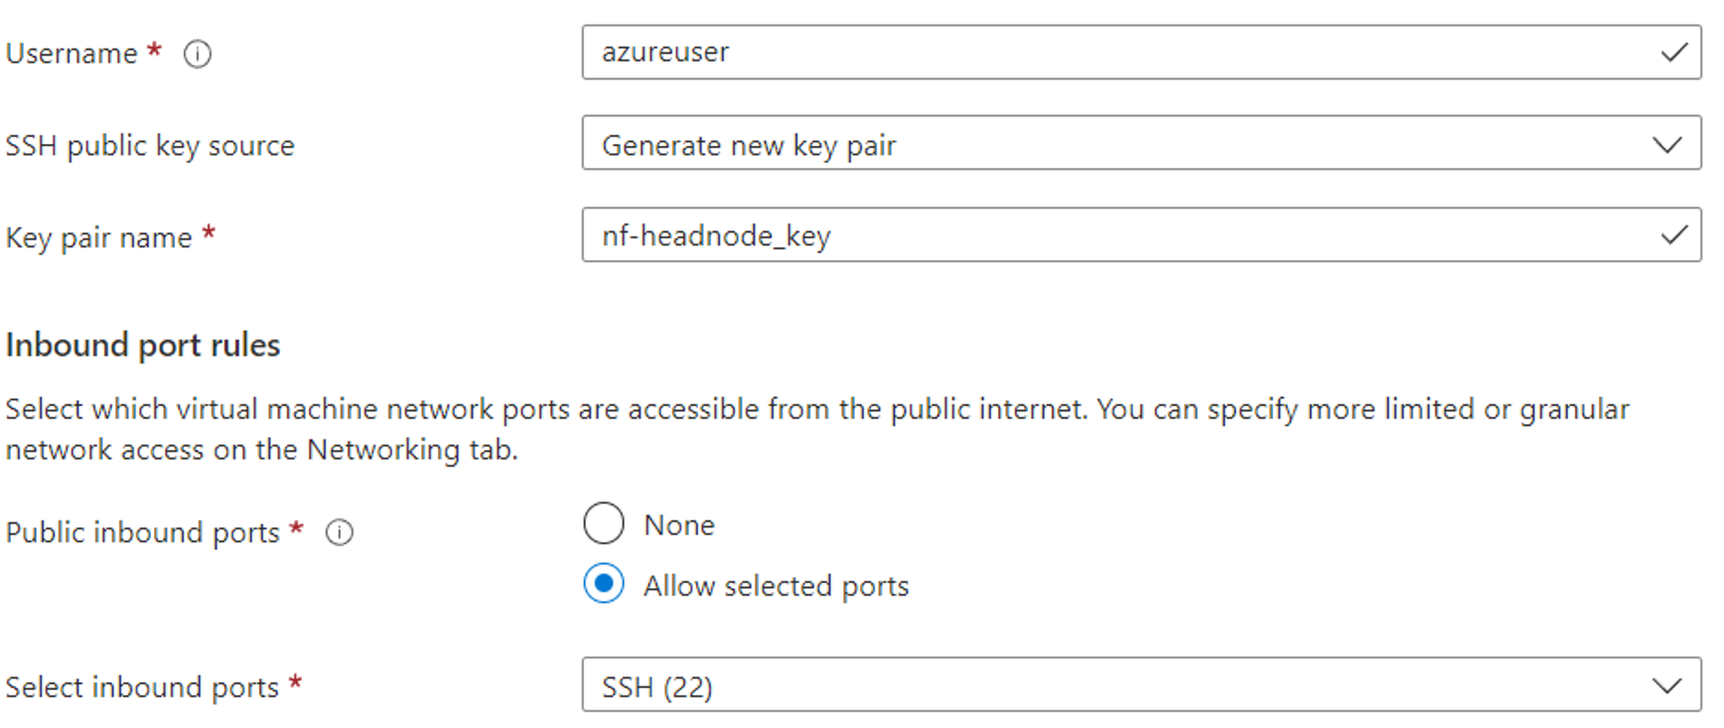
Task: Click the Key pair name label
Action: click(98, 238)
